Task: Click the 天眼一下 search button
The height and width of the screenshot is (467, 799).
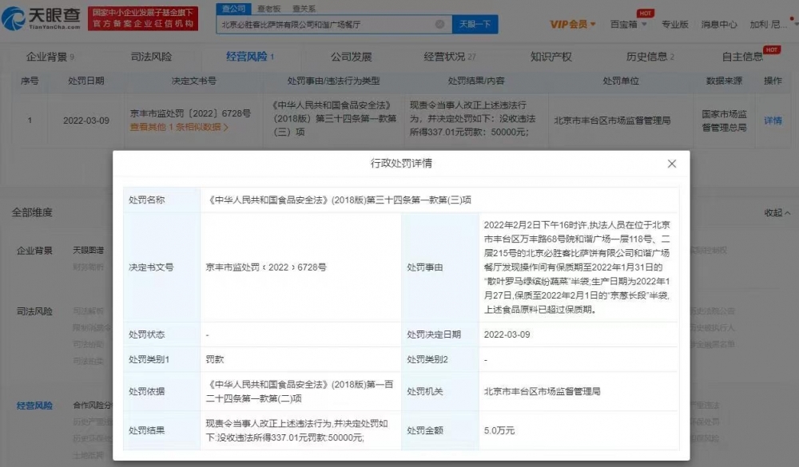Action: (x=475, y=24)
